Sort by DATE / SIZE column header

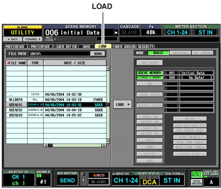[75, 63]
